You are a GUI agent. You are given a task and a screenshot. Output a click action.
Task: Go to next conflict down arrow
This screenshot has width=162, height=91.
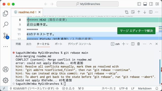point(145,12)
